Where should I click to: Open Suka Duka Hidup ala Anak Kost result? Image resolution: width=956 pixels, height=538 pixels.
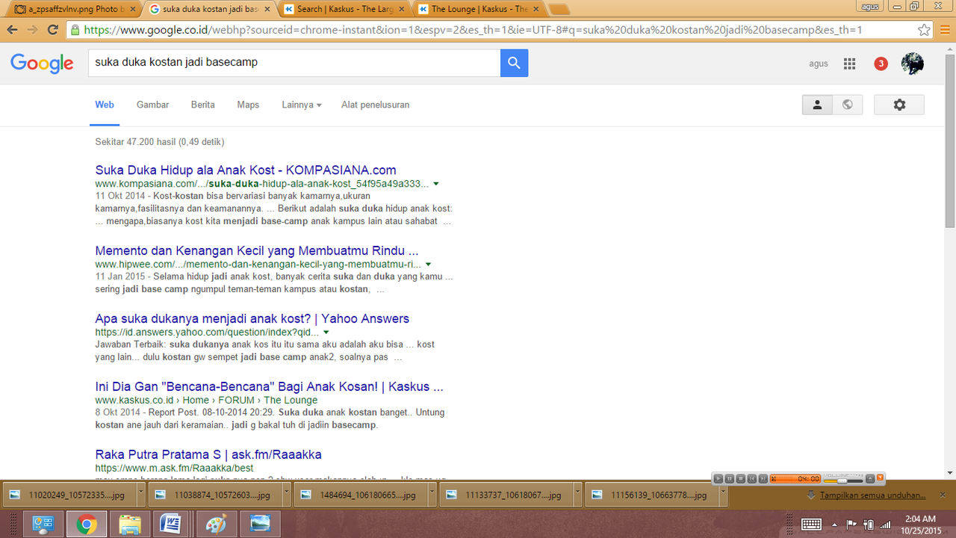coord(246,170)
